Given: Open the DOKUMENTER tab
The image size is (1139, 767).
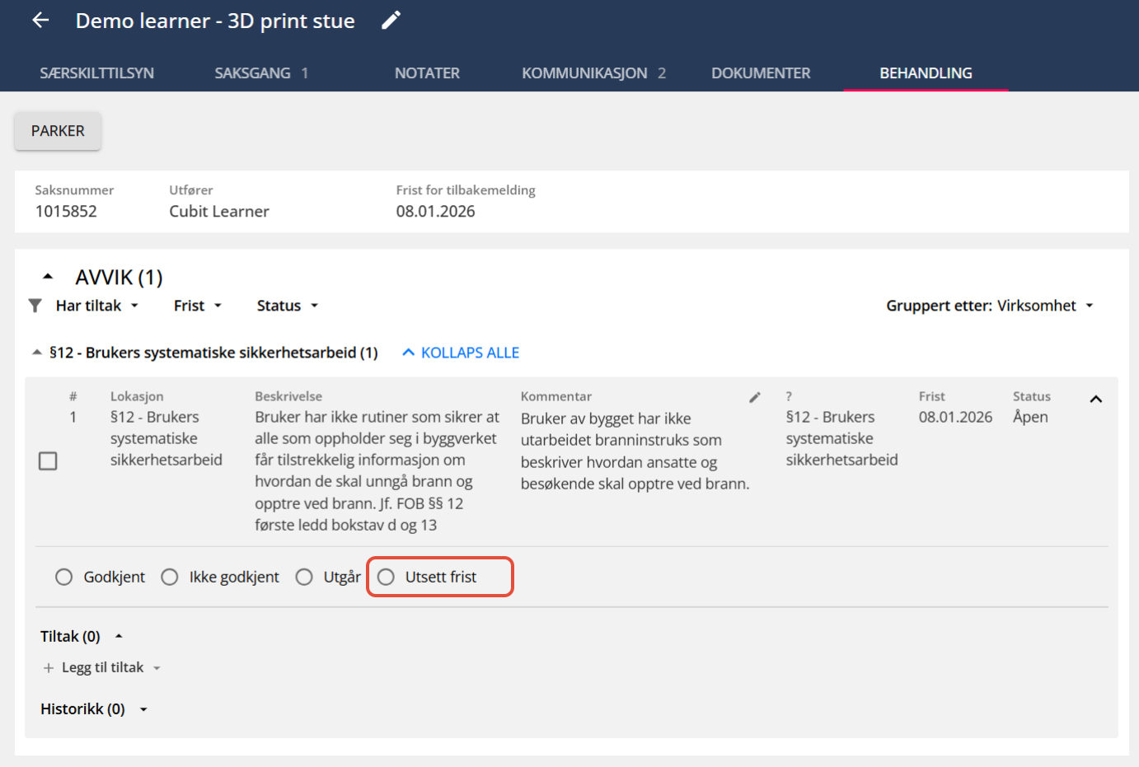Looking at the screenshot, I should (x=761, y=73).
